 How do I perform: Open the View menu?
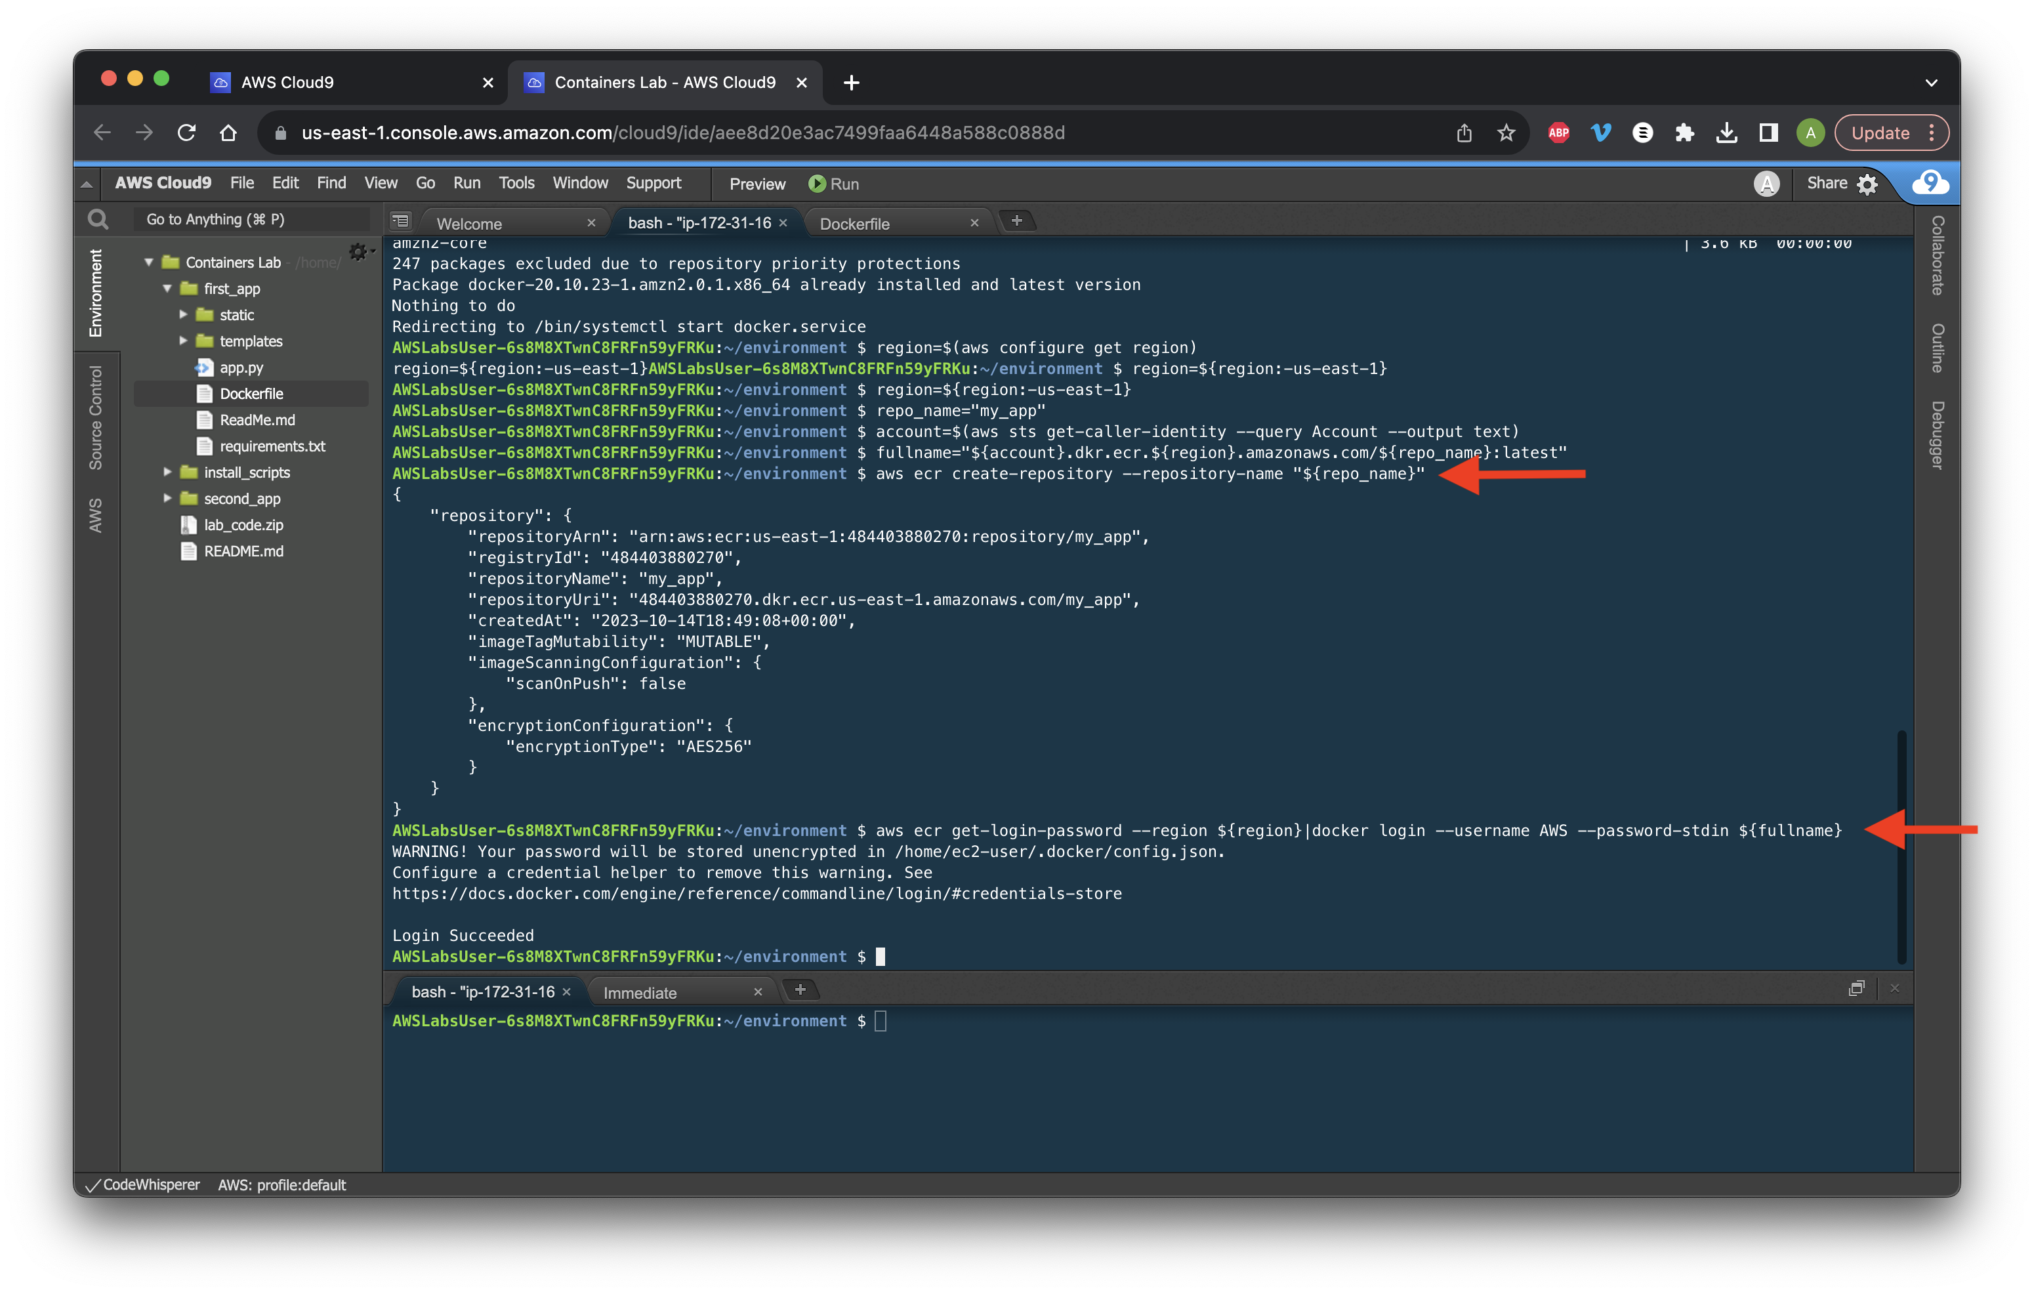(x=380, y=182)
